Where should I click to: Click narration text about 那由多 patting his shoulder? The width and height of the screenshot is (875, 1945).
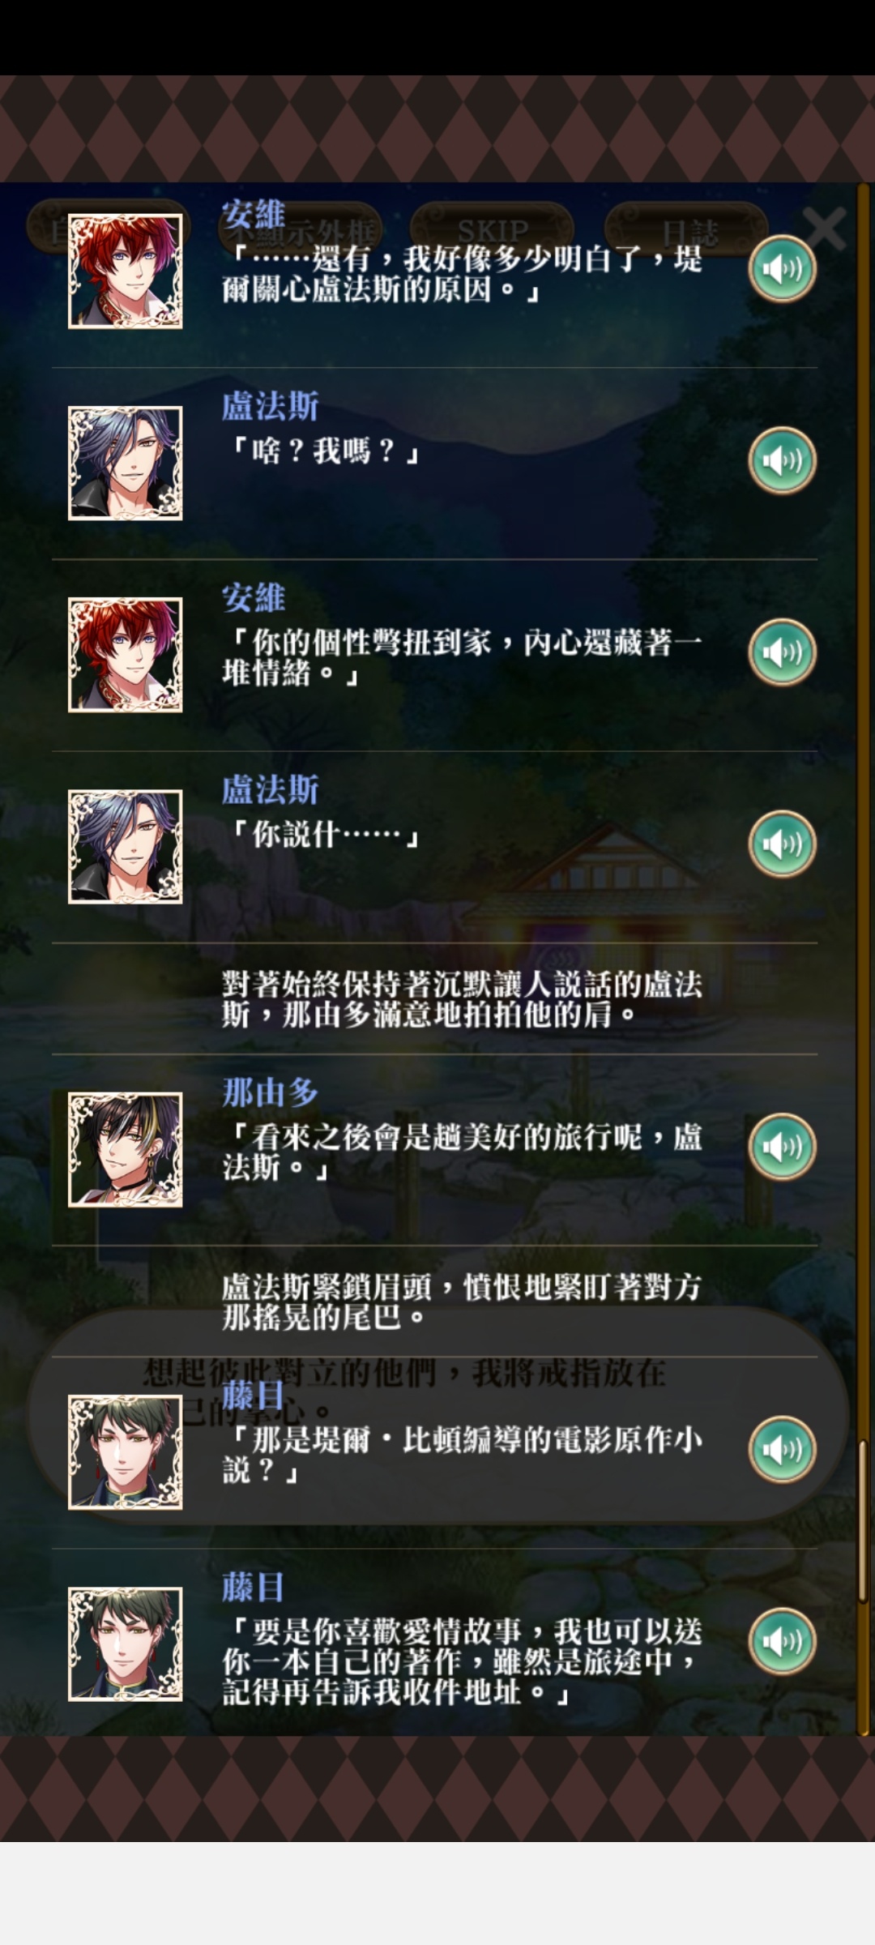point(462,999)
